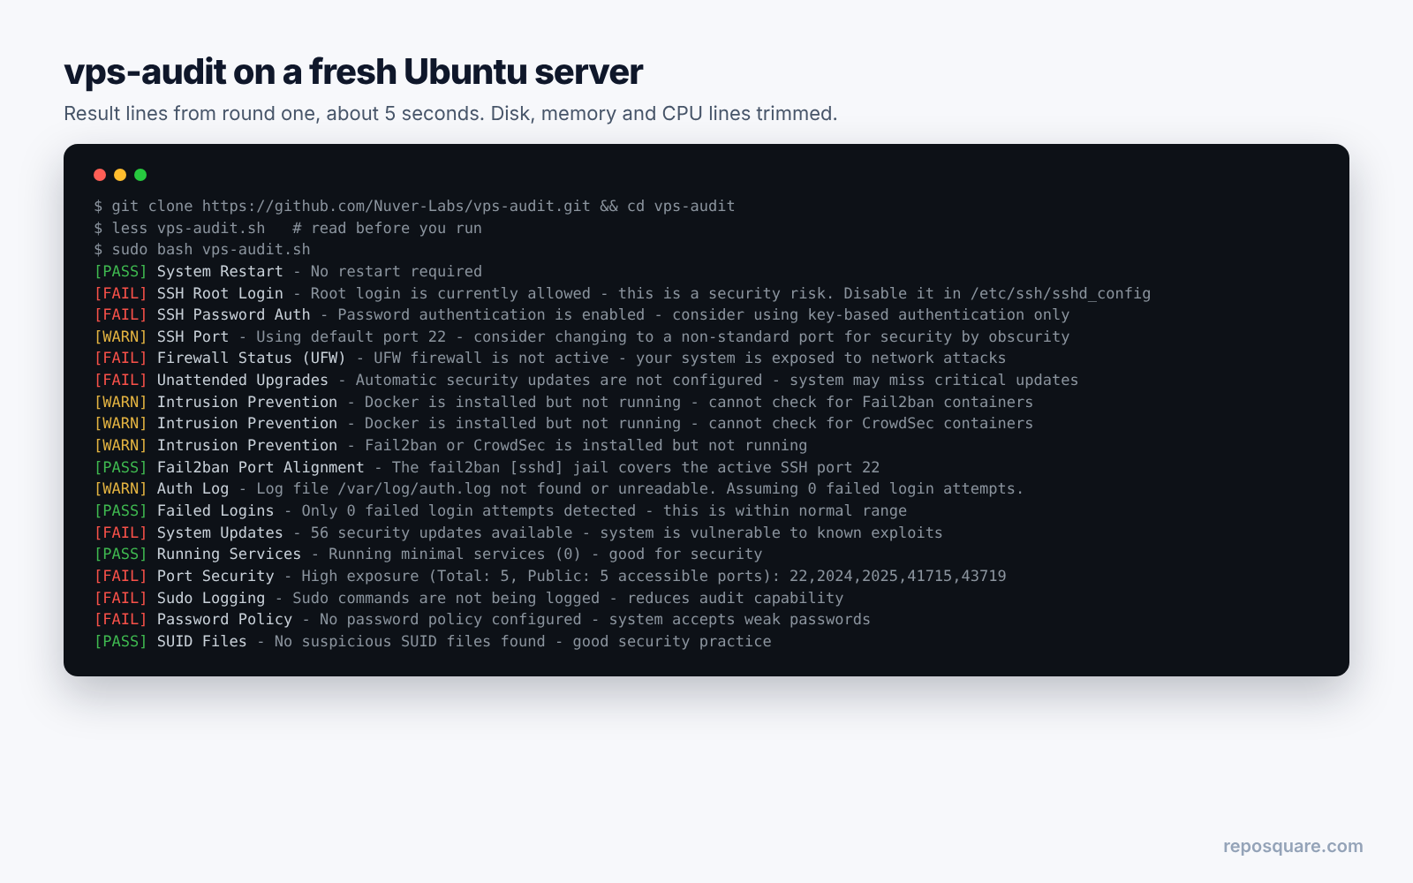
Task: Click the 'sudo bash vps-audit.sh' command line
Action: coord(202,250)
